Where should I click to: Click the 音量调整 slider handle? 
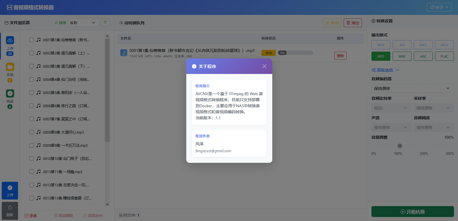click(x=400, y=146)
